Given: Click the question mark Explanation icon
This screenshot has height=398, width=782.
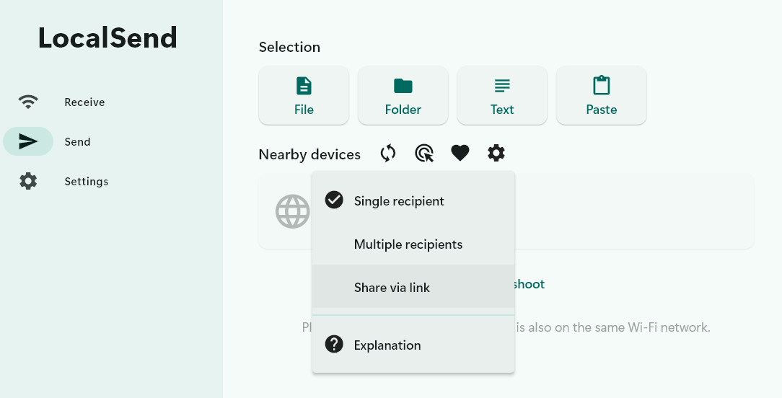Looking at the screenshot, I should (334, 345).
